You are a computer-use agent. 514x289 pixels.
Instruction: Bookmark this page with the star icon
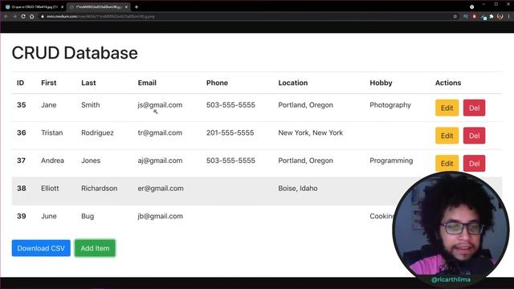click(x=455, y=16)
